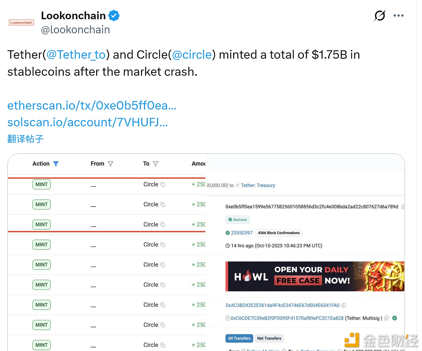Click the blue verified badge next to Lookonchain

point(114,16)
